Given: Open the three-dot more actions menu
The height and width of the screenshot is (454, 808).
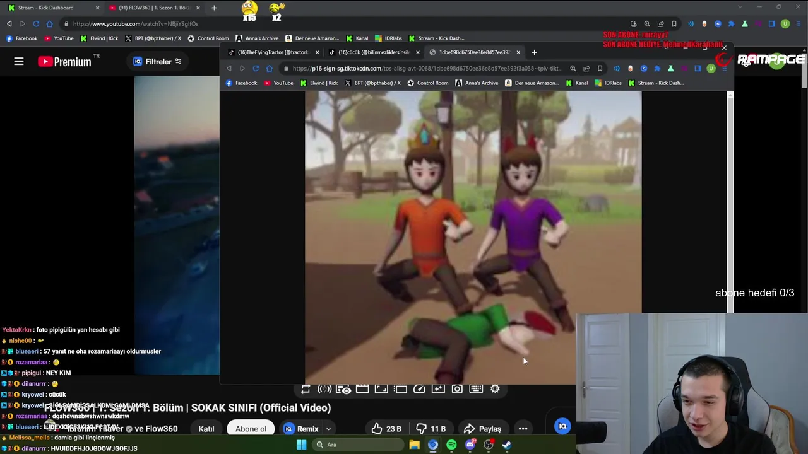Looking at the screenshot, I should tap(523, 429).
